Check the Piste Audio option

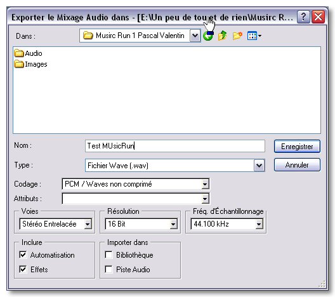pyautogui.click(x=108, y=269)
